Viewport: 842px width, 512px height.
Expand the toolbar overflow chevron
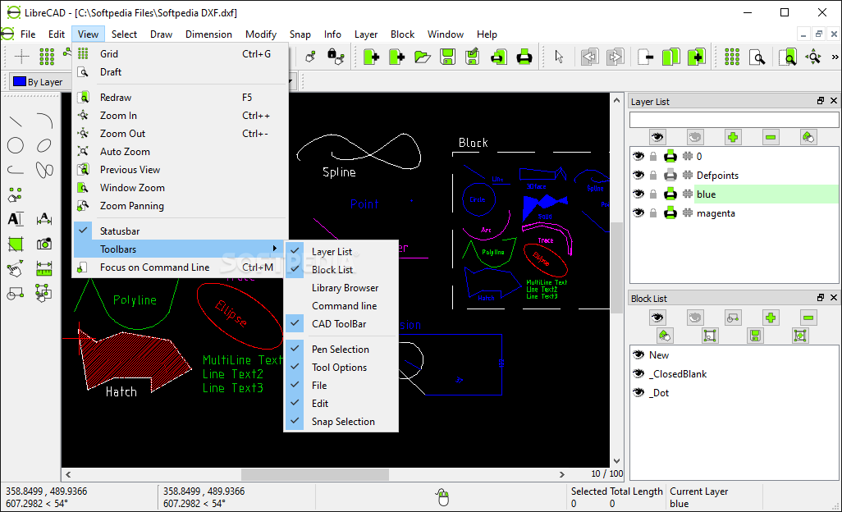[x=835, y=57]
